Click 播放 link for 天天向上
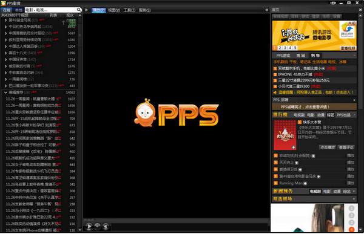The image size is (364, 234). pyautogui.click(x=351, y=163)
